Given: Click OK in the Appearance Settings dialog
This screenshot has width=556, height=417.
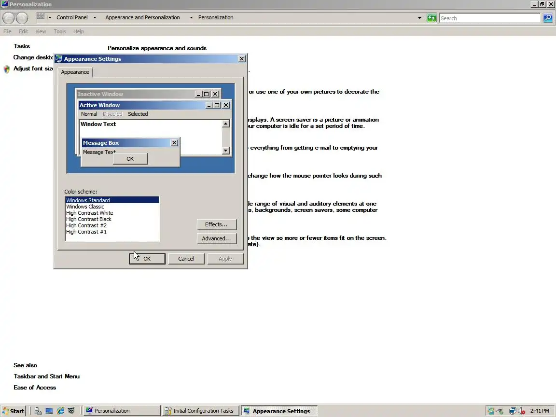Looking at the screenshot, I should pyautogui.click(x=147, y=259).
